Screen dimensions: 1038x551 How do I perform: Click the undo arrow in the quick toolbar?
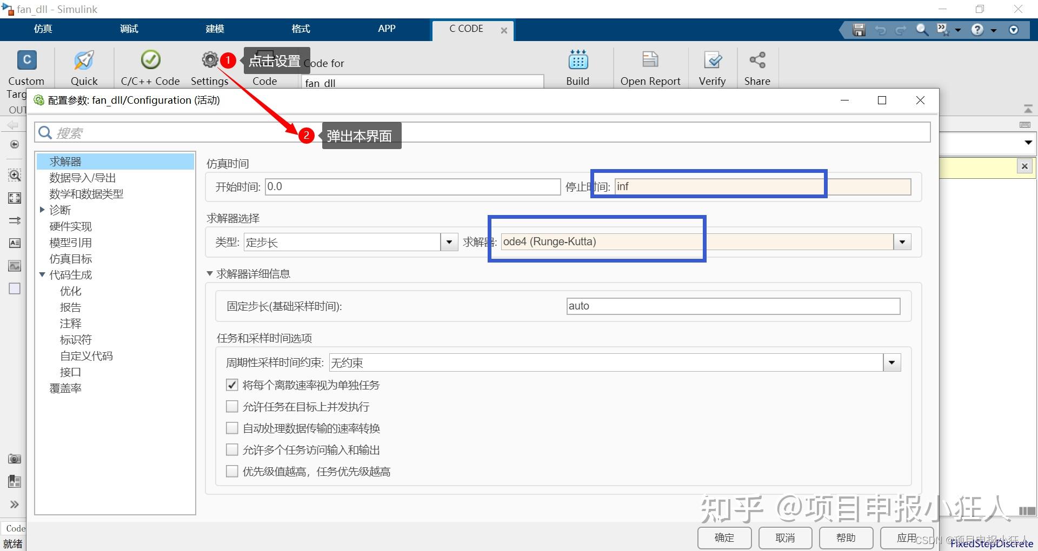click(880, 30)
